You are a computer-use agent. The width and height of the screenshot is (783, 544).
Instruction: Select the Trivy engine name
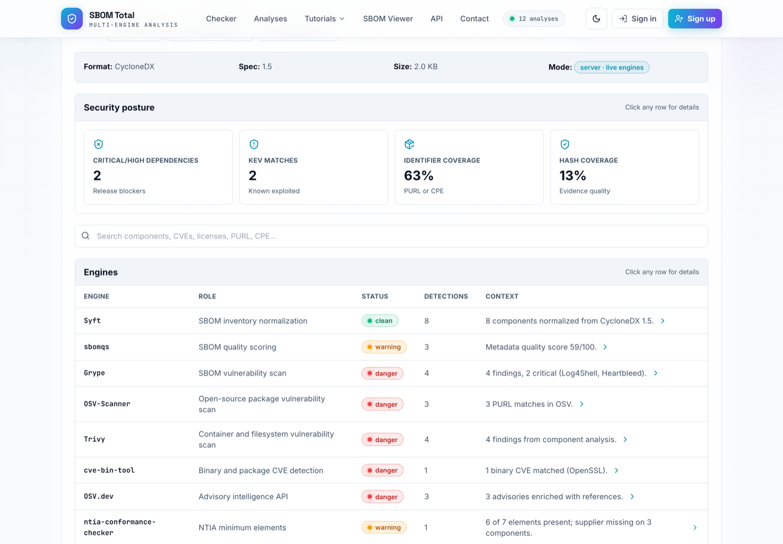pos(95,439)
